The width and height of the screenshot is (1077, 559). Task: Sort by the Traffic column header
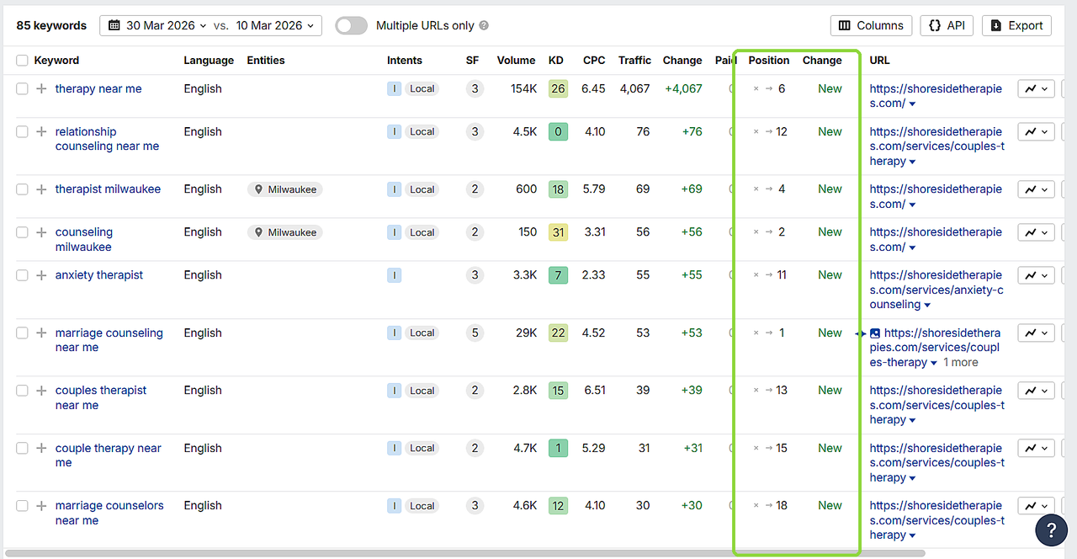point(634,61)
